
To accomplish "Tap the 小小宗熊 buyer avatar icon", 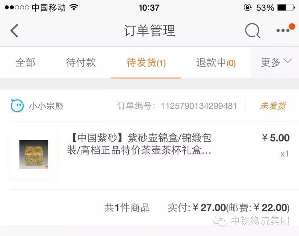I will coord(17,106).
